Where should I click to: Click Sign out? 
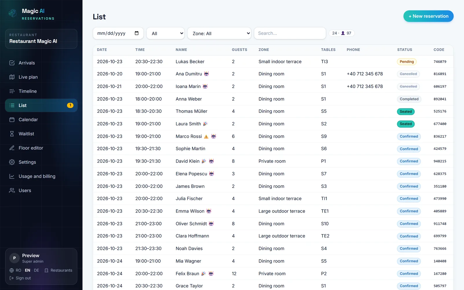(20, 278)
